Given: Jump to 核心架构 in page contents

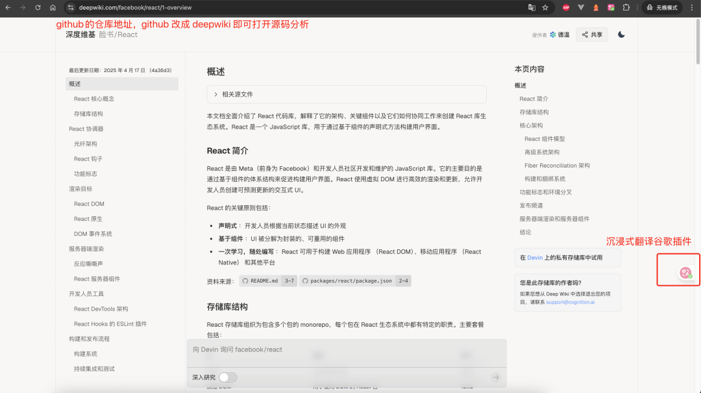Looking at the screenshot, I should click(531, 125).
